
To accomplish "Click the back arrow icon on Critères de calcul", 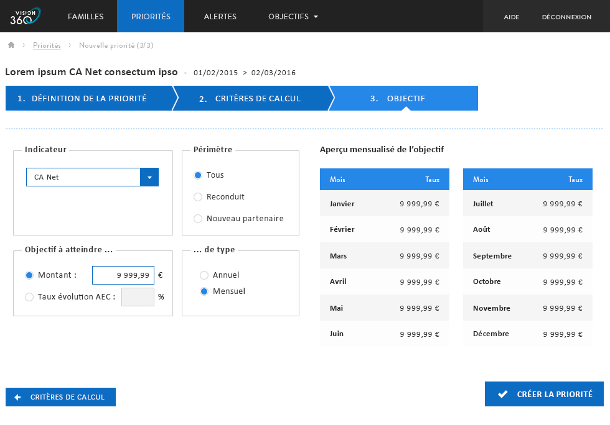I will tap(17, 397).
